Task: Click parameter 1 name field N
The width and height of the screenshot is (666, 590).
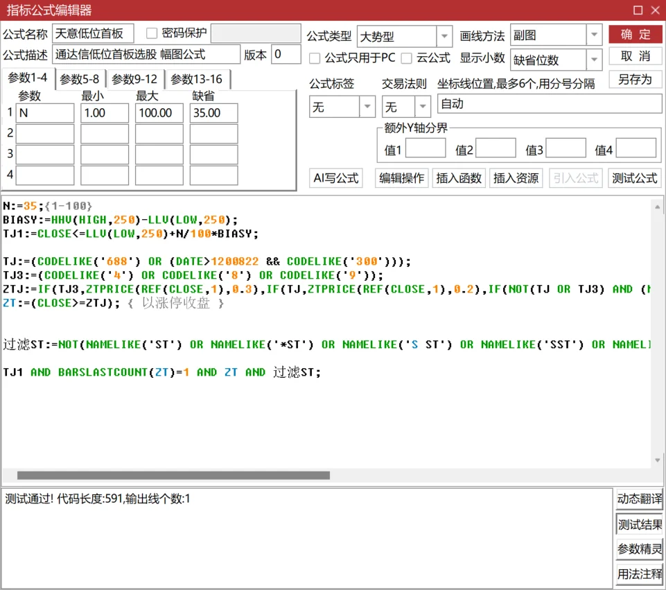Action: [x=45, y=113]
